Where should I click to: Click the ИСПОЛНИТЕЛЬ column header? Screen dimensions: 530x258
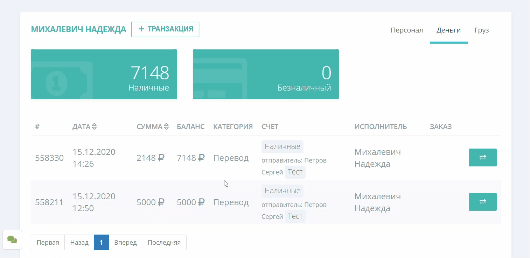(381, 127)
